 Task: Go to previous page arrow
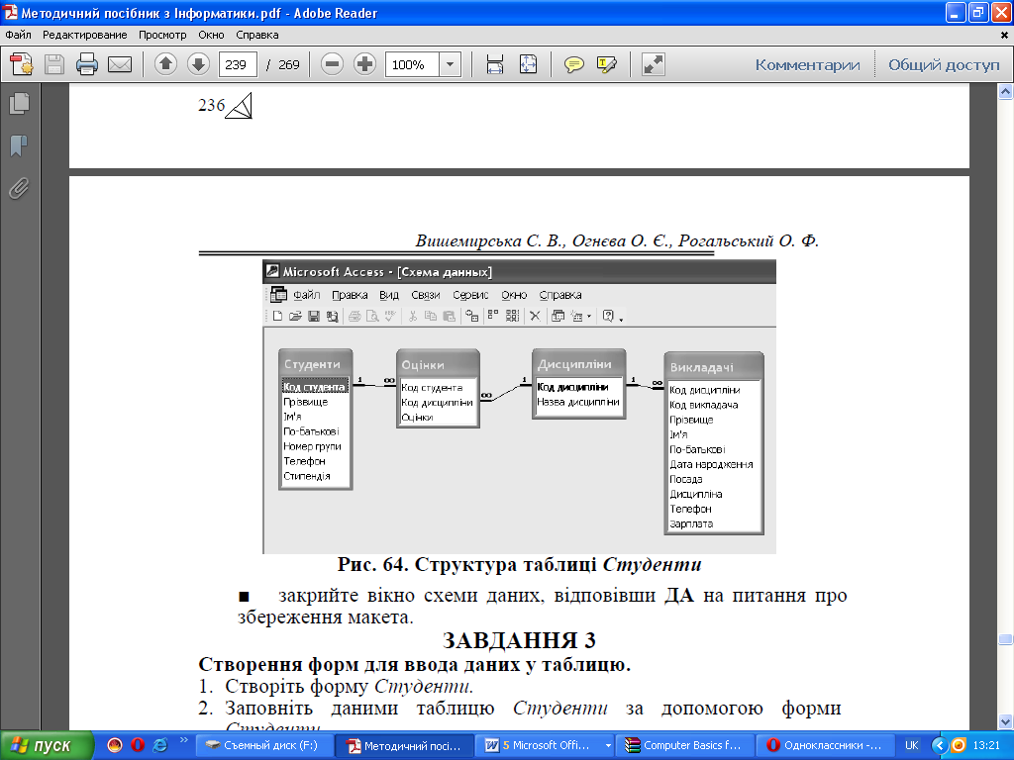(165, 64)
